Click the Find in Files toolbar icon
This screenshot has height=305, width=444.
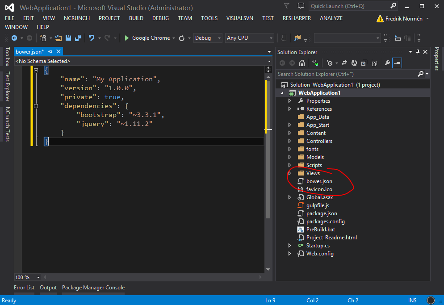[297, 38]
